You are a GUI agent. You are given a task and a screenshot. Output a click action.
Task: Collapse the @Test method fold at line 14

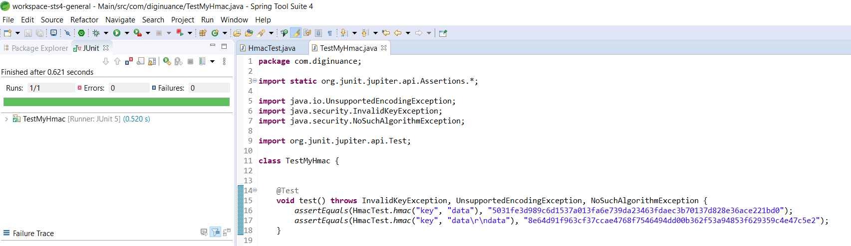[x=255, y=190]
